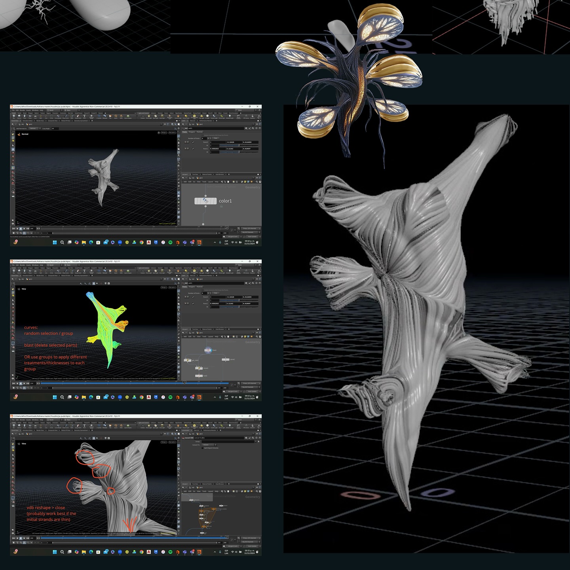Viewport: 570px width, 570px height.
Task: Open network Tools menu in top Houdini window
Action: pyautogui.click(x=204, y=182)
